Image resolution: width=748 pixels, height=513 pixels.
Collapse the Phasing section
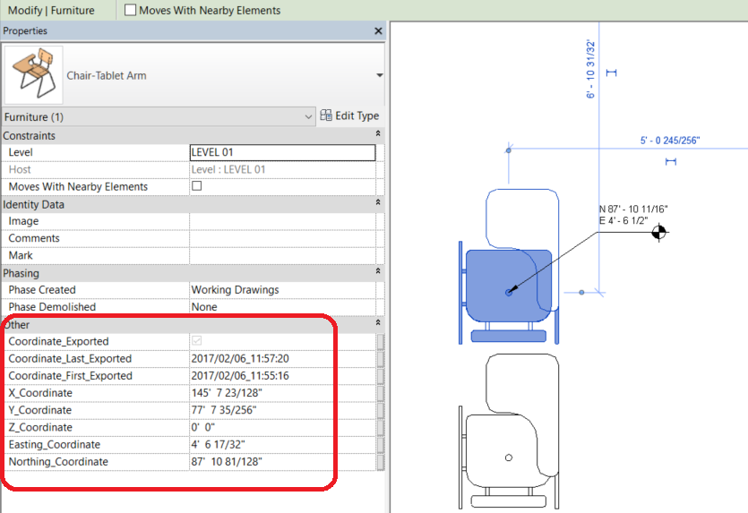[378, 272]
